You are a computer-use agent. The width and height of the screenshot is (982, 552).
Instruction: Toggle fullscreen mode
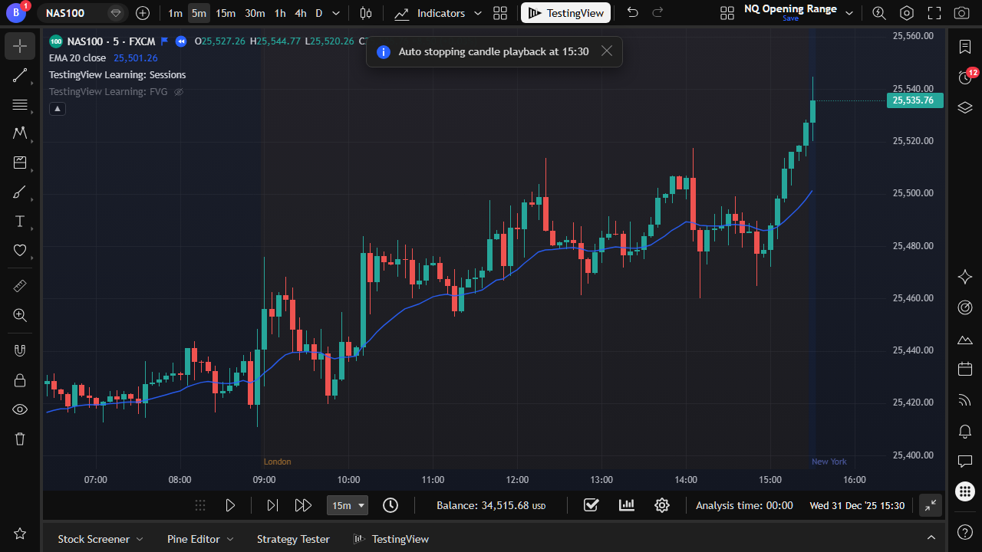pos(934,13)
